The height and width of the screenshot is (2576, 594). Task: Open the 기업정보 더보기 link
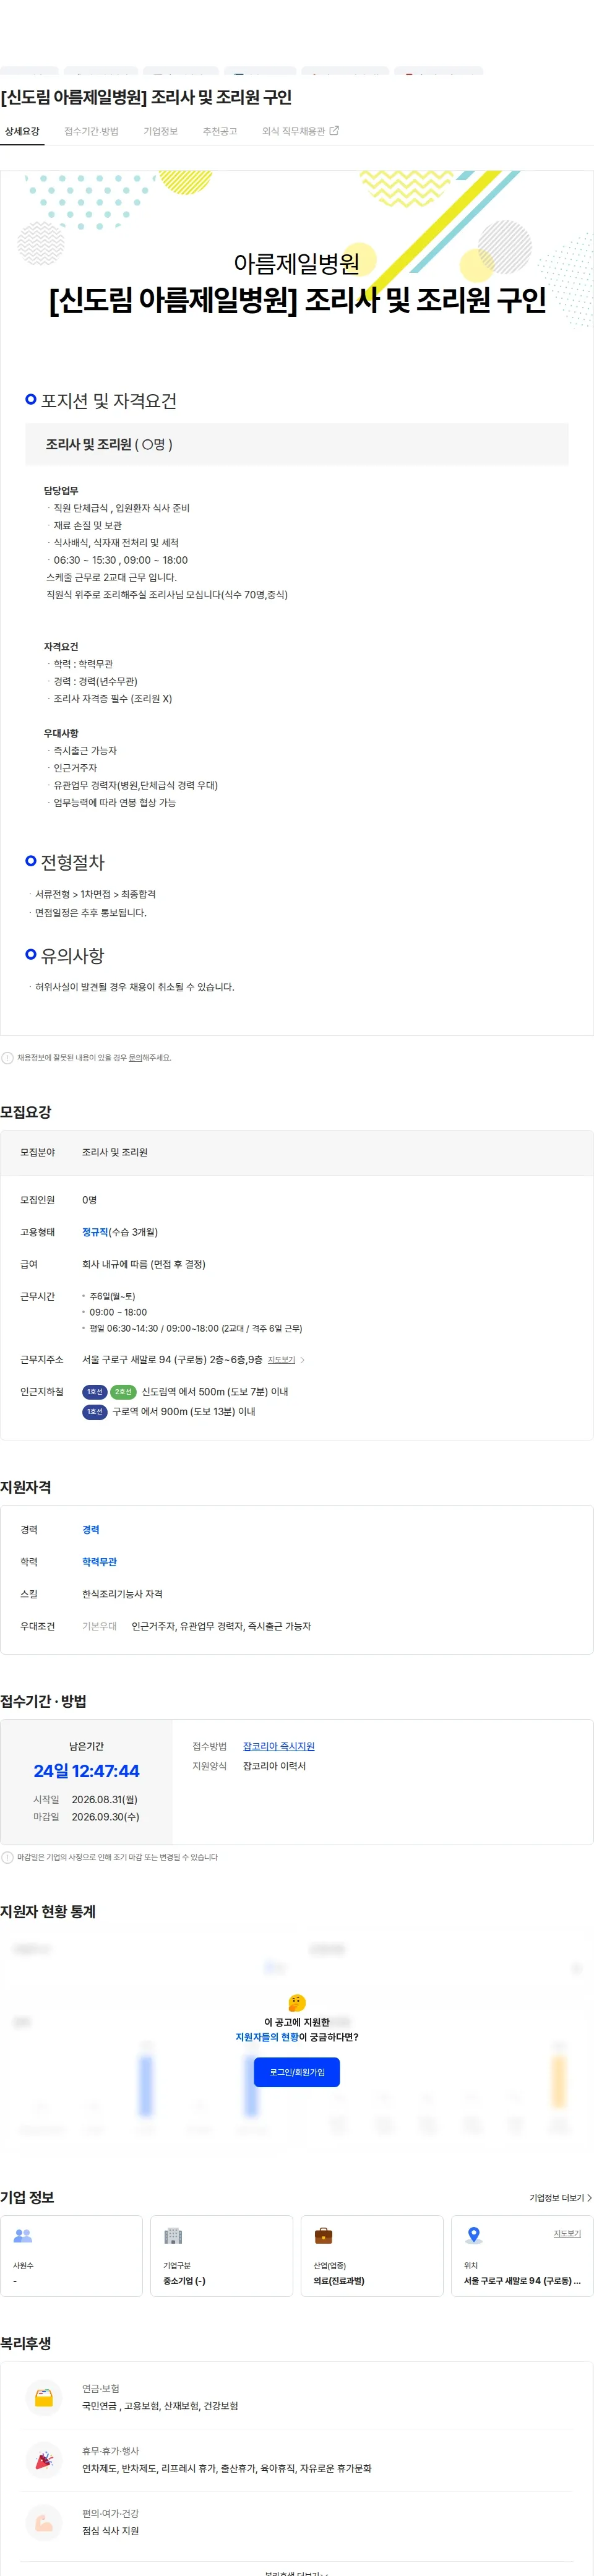560,2198
